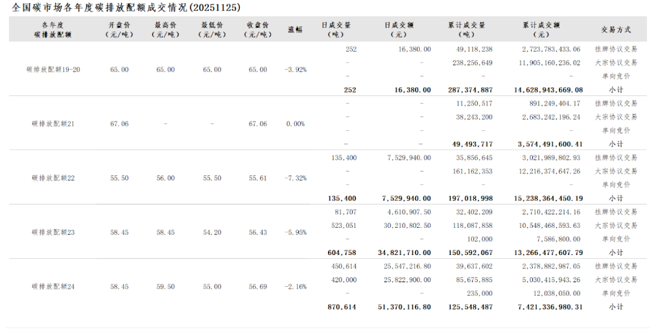Click the 碳排放配额21 row label
Image resolution: width=671 pixels, height=334 pixels.
(53, 124)
